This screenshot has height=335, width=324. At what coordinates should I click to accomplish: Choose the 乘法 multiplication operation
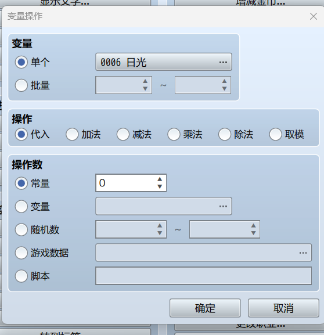174,134
